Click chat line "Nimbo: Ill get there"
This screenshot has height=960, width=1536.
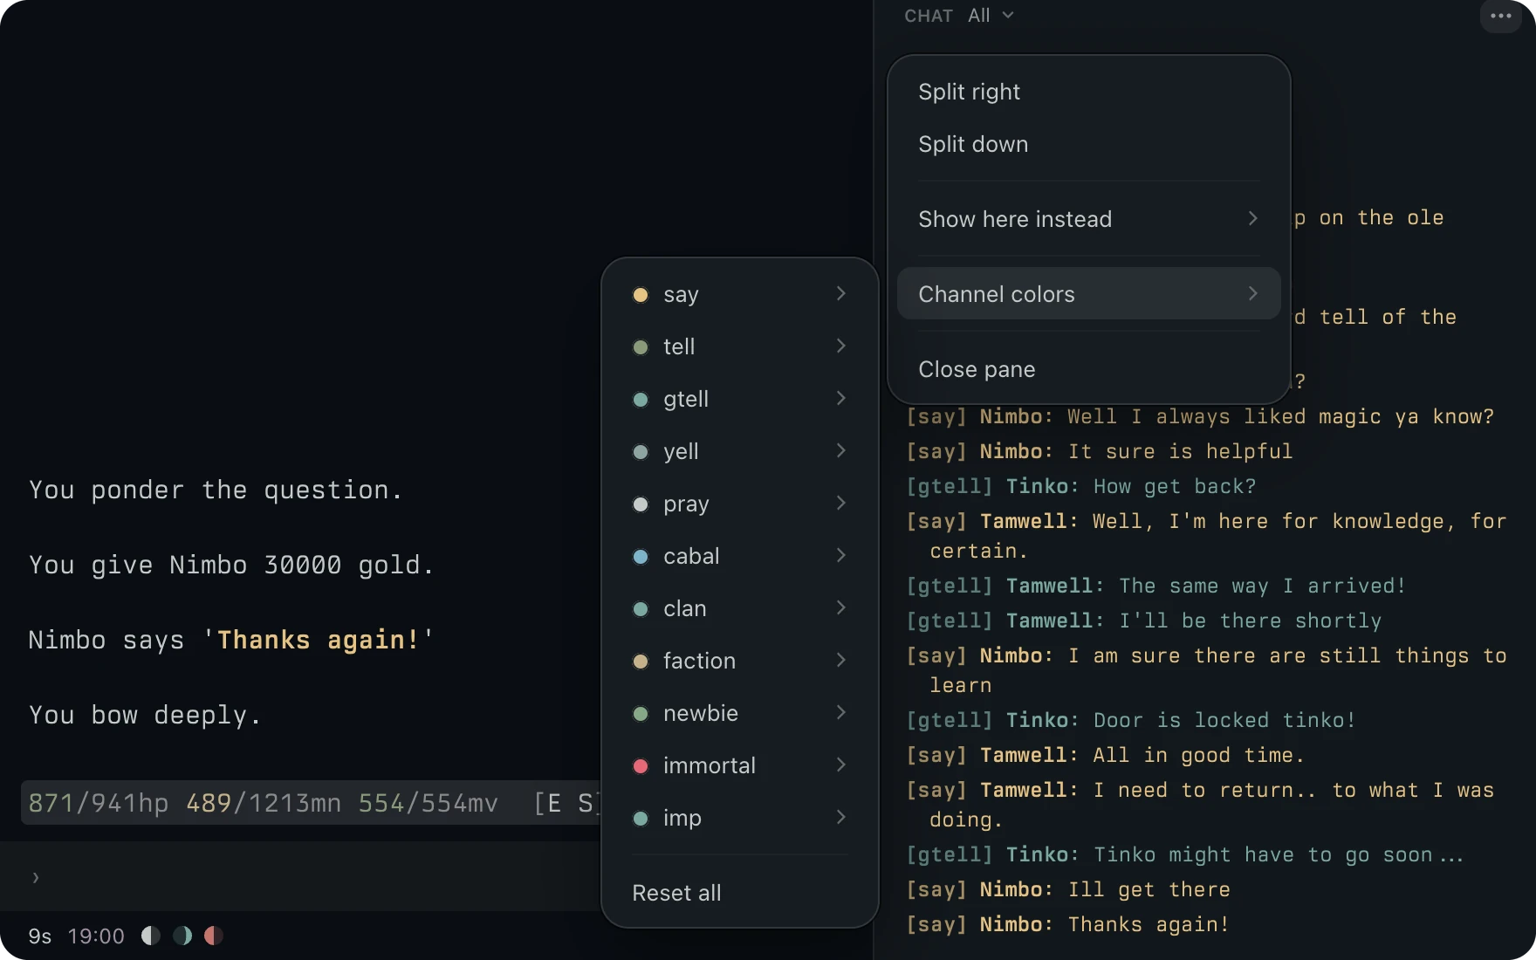click(x=1068, y=889)
